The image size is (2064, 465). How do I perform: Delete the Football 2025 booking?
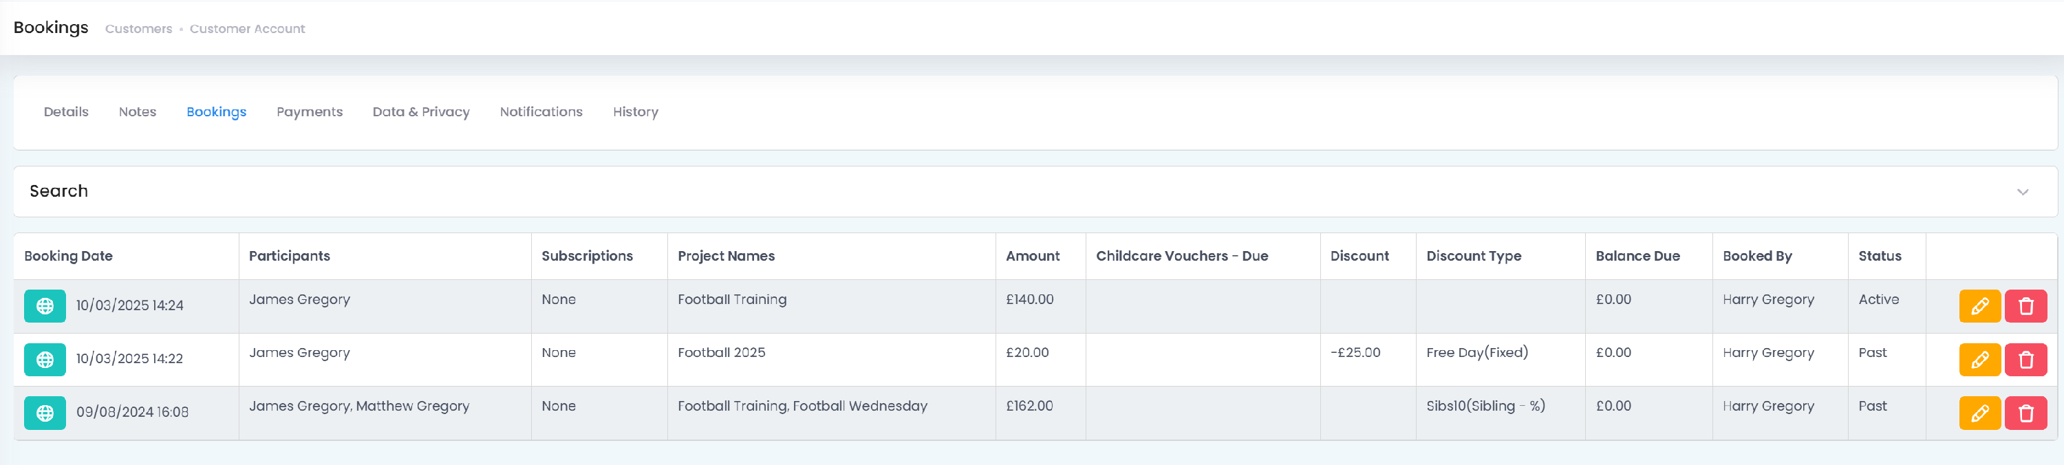(2025, 359)
